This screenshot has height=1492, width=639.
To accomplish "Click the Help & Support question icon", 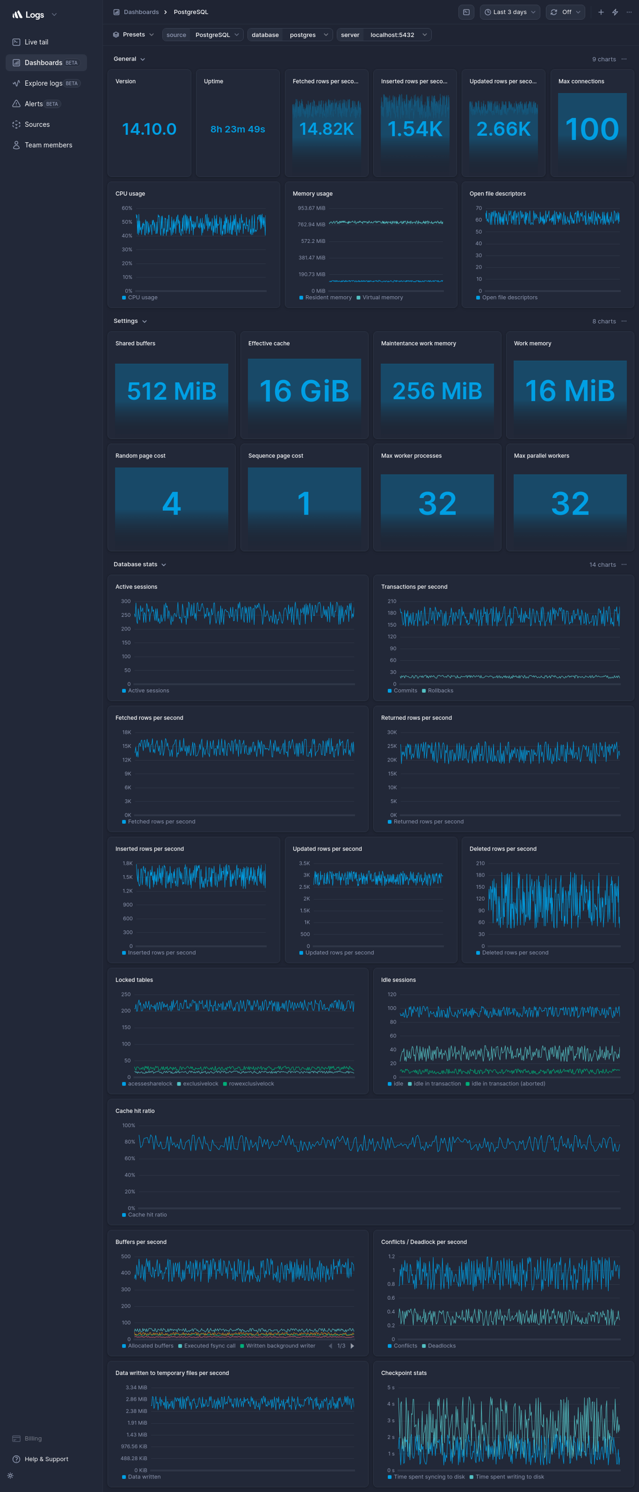I will click(16, 1459).
